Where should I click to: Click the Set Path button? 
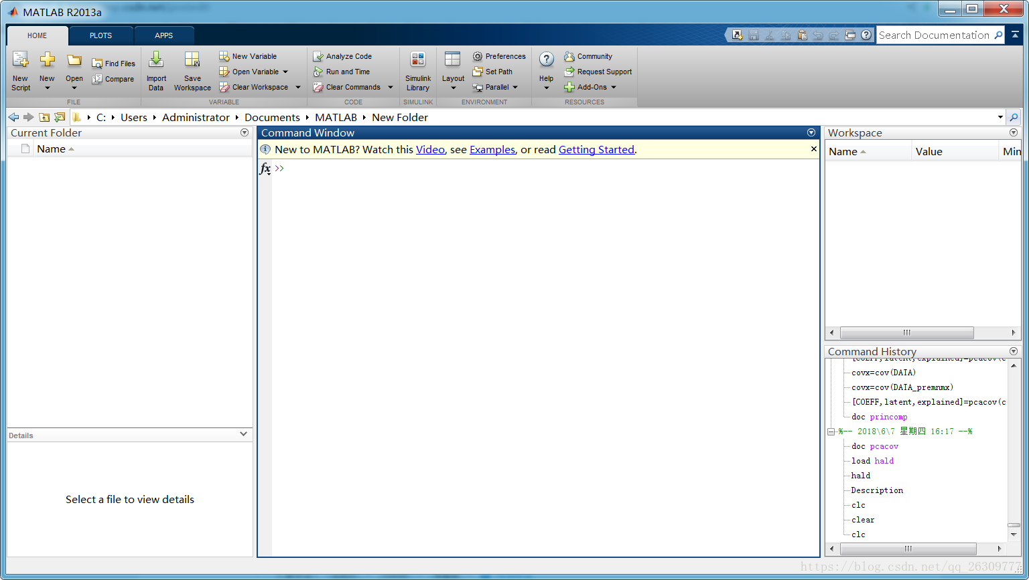[492, 72]
